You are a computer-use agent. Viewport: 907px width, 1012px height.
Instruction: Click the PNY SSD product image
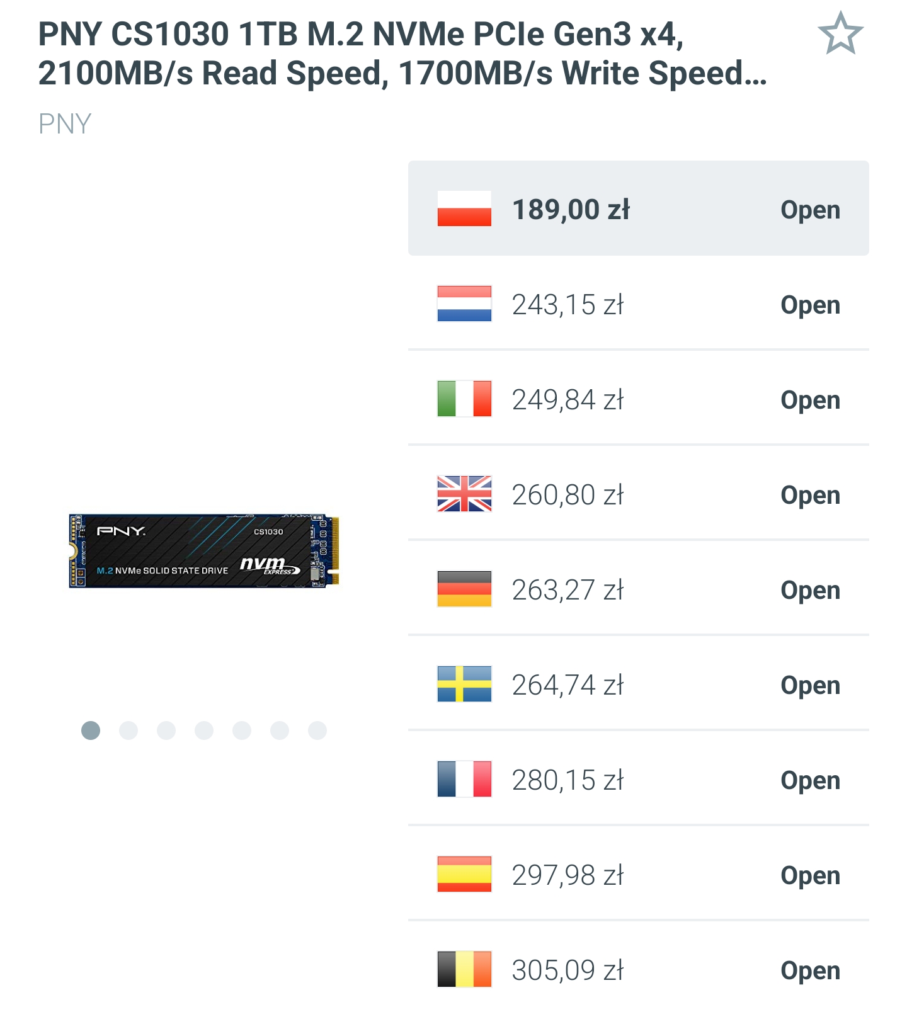click(204, 551)
